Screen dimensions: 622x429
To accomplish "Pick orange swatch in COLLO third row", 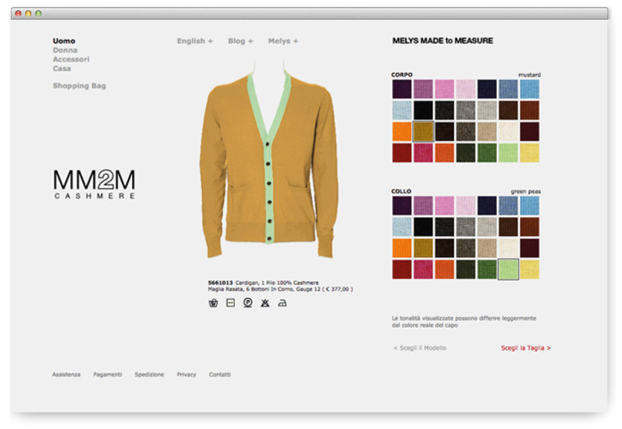I will [x=402, y=248].
